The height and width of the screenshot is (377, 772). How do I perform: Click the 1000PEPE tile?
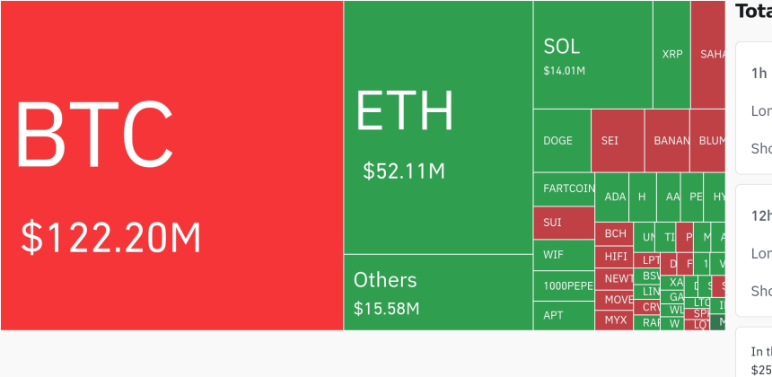(564, 286)
